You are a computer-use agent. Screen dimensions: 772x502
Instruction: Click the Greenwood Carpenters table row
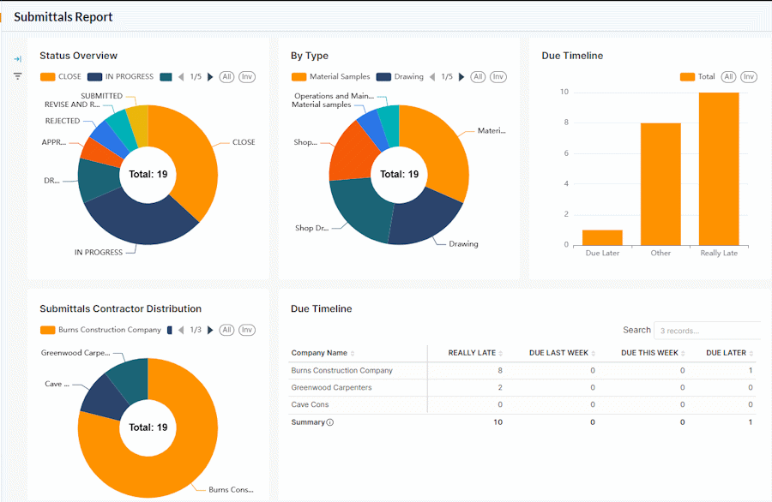522,387
